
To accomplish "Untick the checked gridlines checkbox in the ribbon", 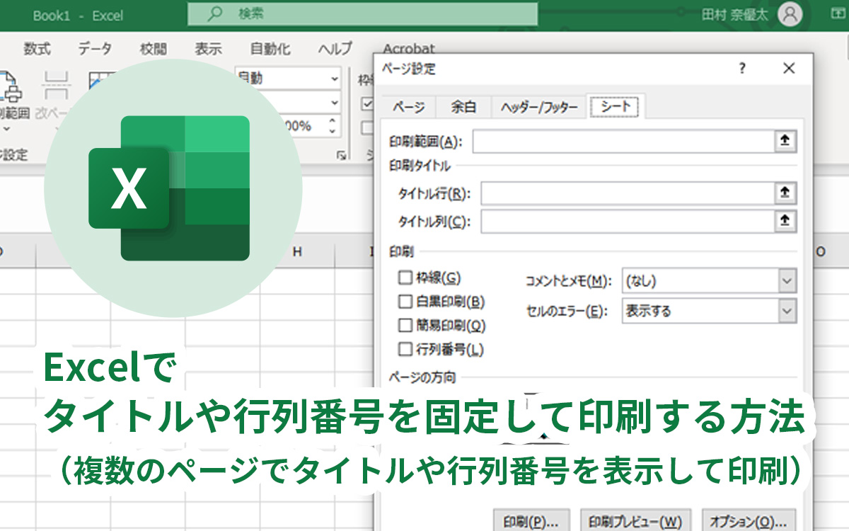I will tap(367, 103).
